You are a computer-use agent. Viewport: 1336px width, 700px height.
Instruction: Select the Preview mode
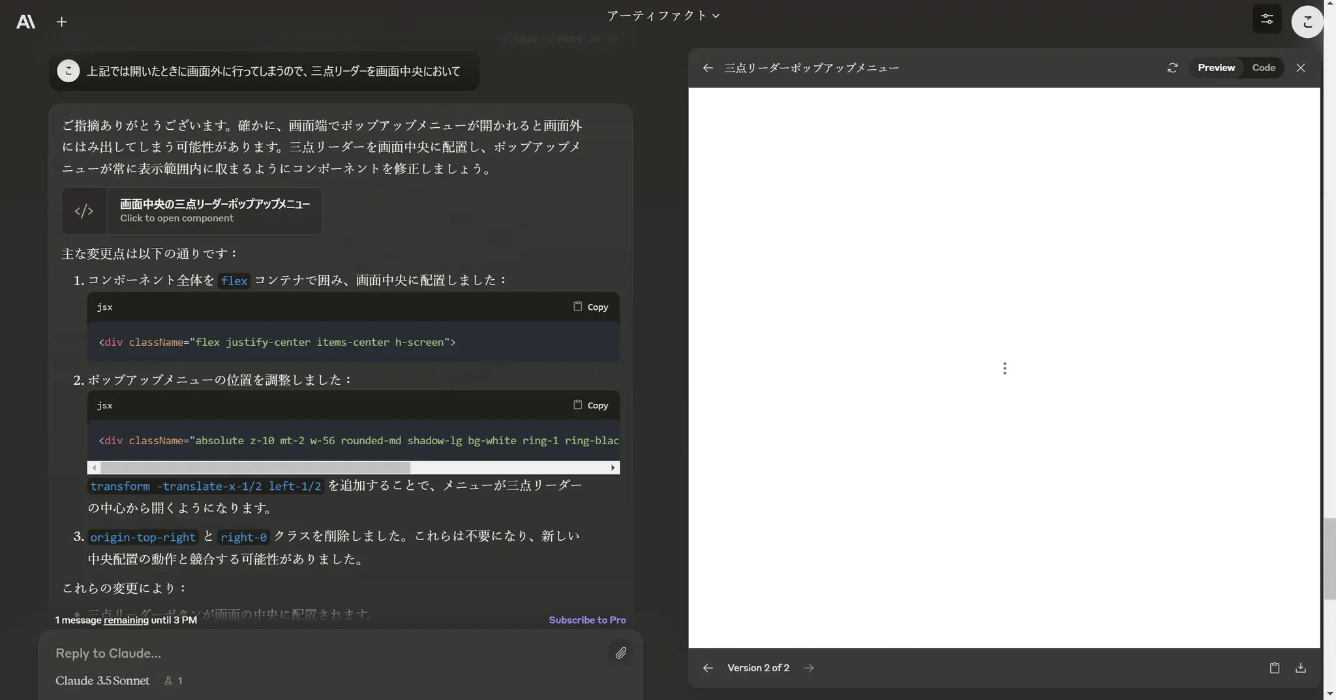(x=1215, y=68)
